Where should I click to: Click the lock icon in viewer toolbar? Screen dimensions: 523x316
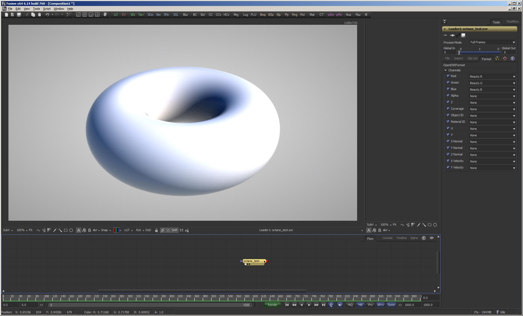coord(156,230)
